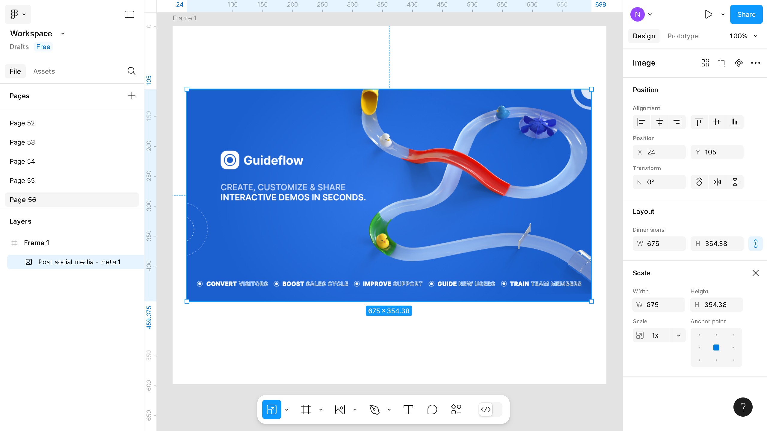Screen dimensions: 767x431
Task: Switch to the Assets tab
Action: click(44, 71)
